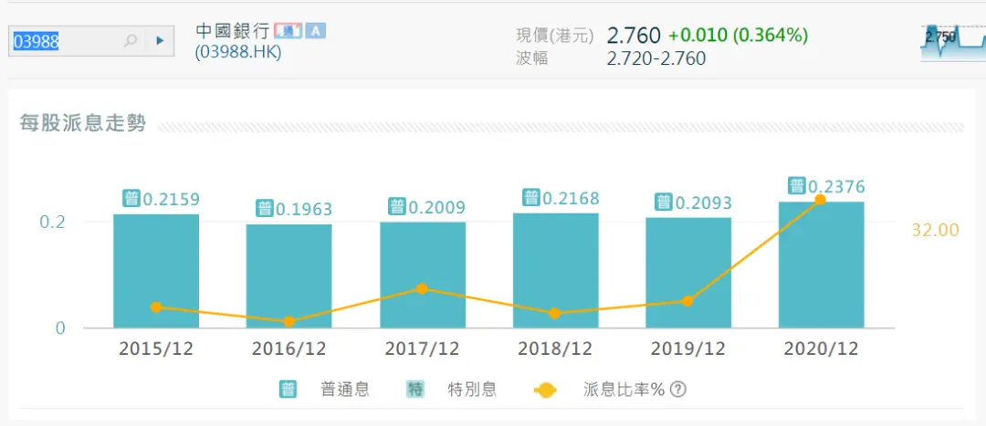This screenshot has height=426, width=986.
Task: Click the 普 icon next to 0.2168
Action: (531, 198)
